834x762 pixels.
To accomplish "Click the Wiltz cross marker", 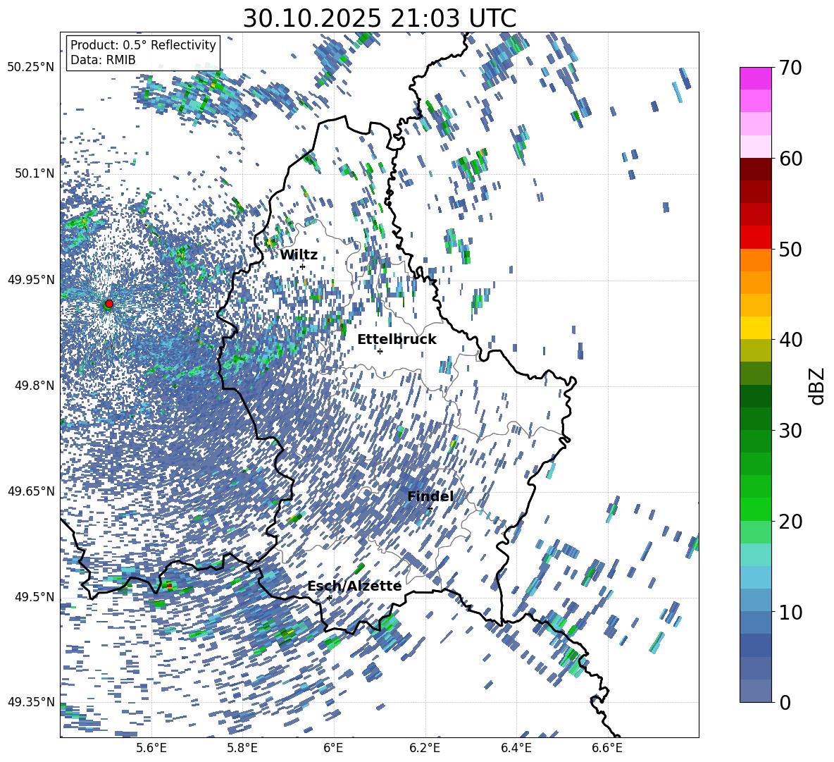I will click(x=303, y=266).
